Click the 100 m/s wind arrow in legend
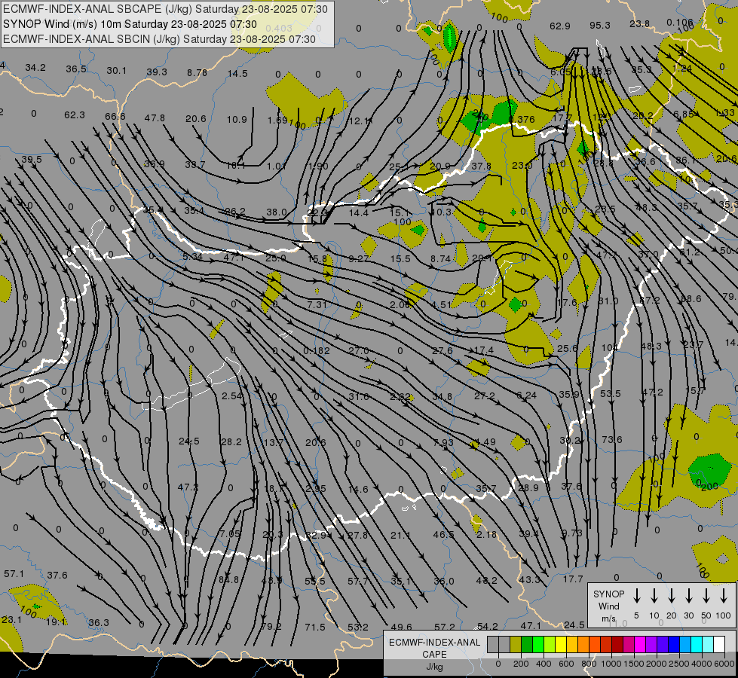 (x=724, y=595)
